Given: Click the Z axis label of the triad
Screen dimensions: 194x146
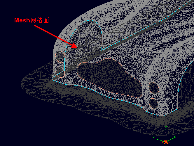Looking at the screenshot, I should 166,129.
